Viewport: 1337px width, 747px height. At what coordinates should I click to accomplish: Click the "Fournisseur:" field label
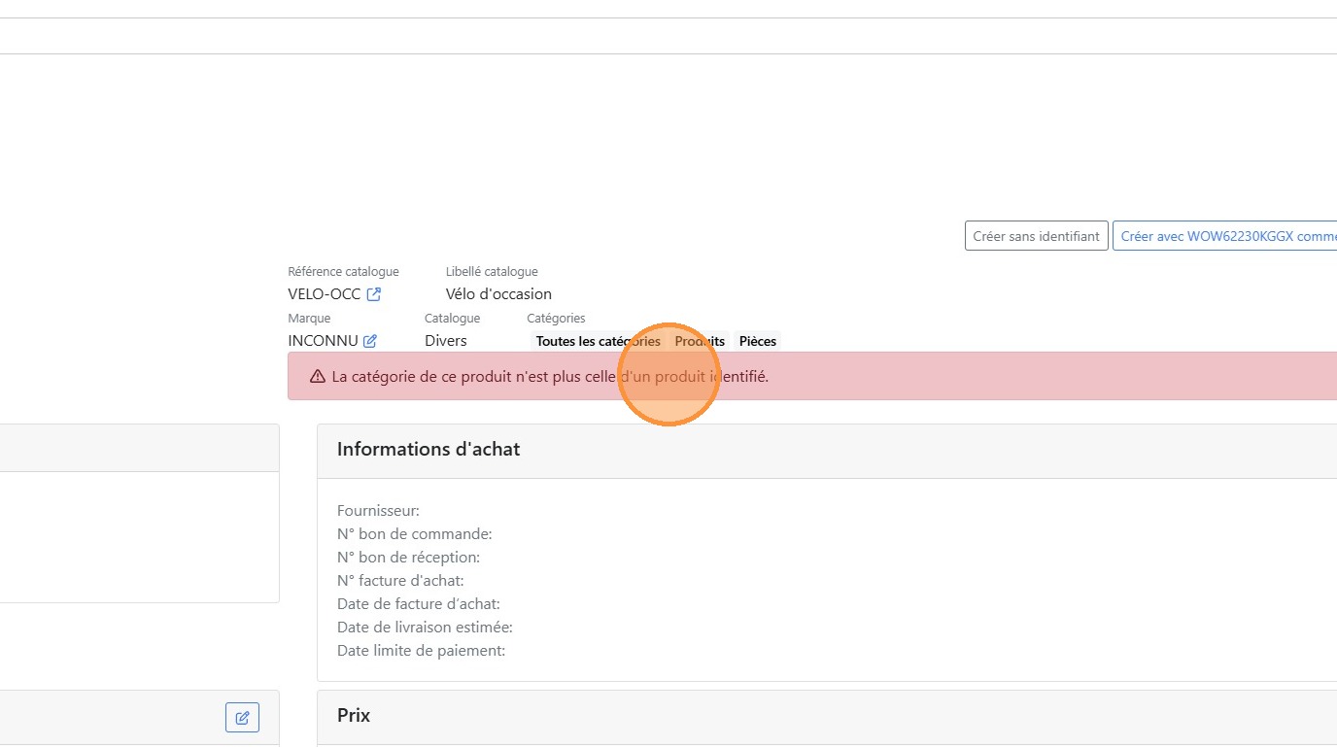click(x=378, y=511)
